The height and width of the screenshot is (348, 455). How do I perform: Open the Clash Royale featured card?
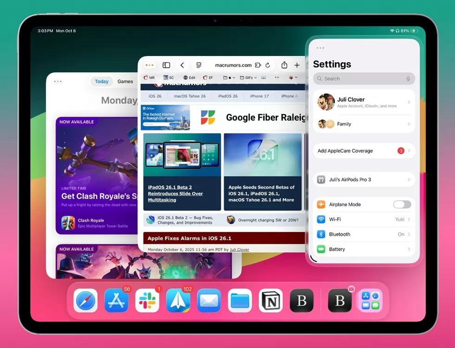point(97,175)
